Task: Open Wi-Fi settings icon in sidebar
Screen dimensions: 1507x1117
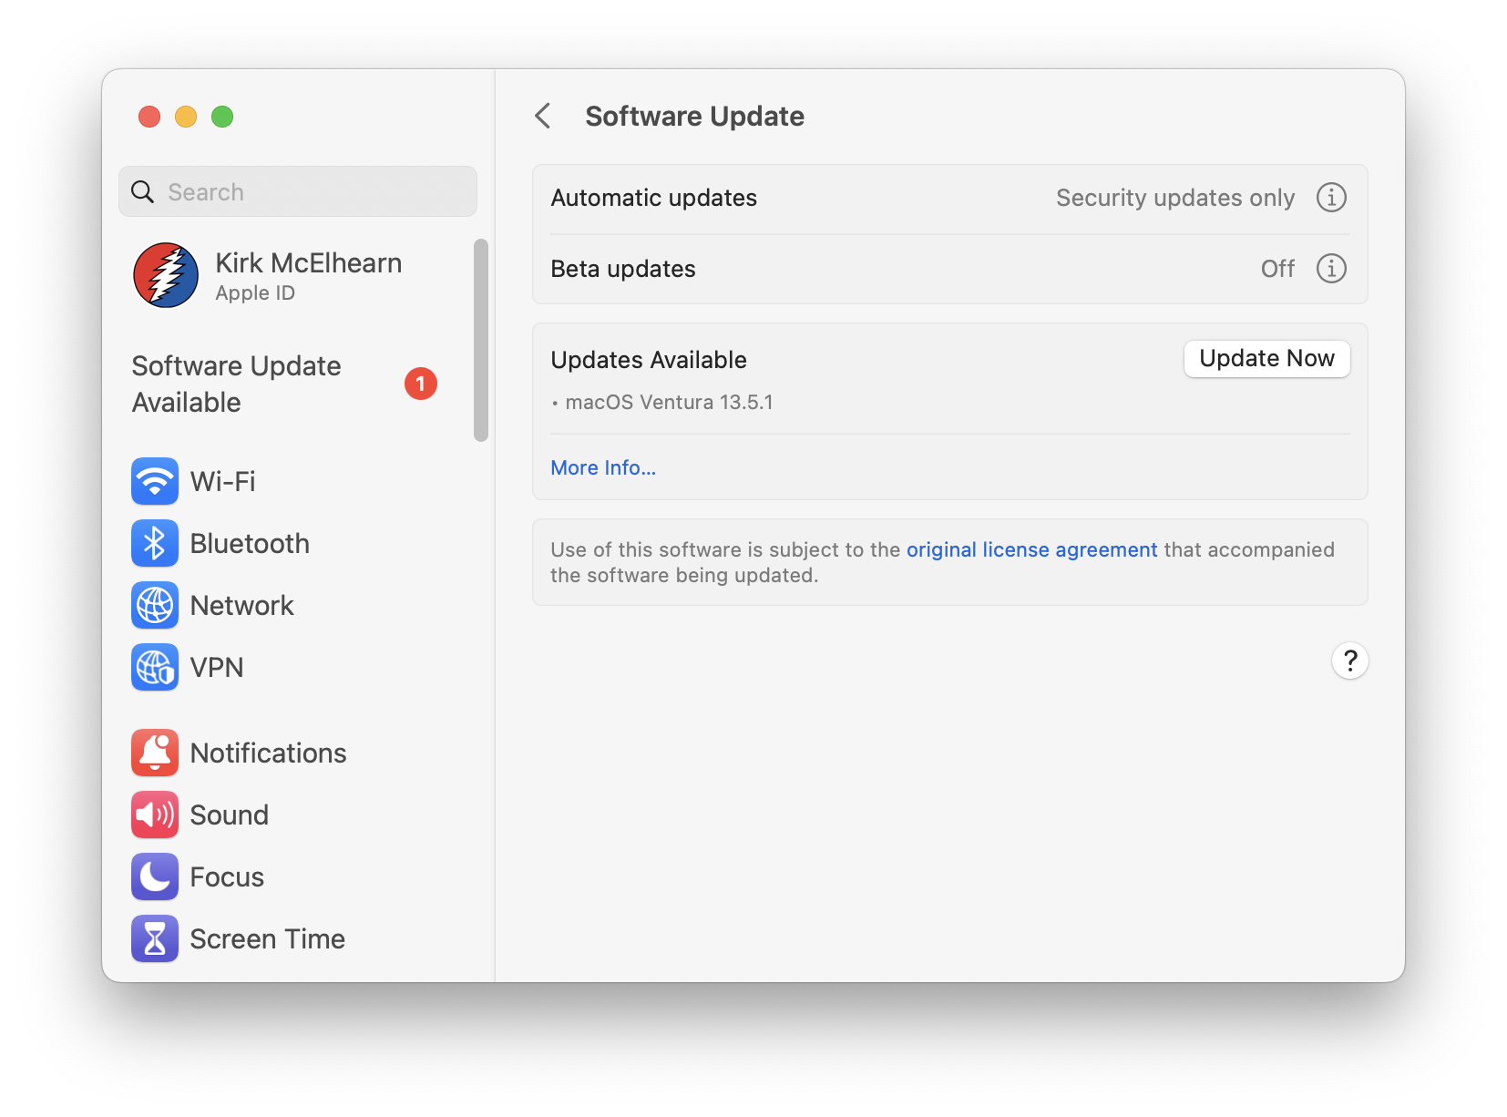Action: [x=155, y=481]
